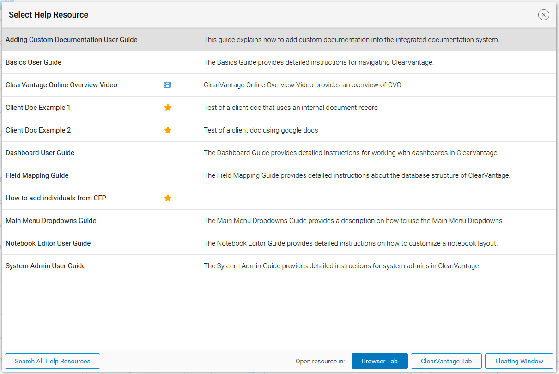This screenshot has width=559, height=374.
Task: Choose Browser Tab to open resource
Action: pyautogui.click(x=380, y=361)
